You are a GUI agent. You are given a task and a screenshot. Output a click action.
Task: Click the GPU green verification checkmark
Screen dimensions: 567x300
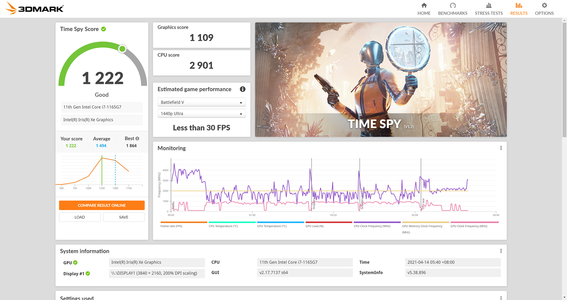75,262
